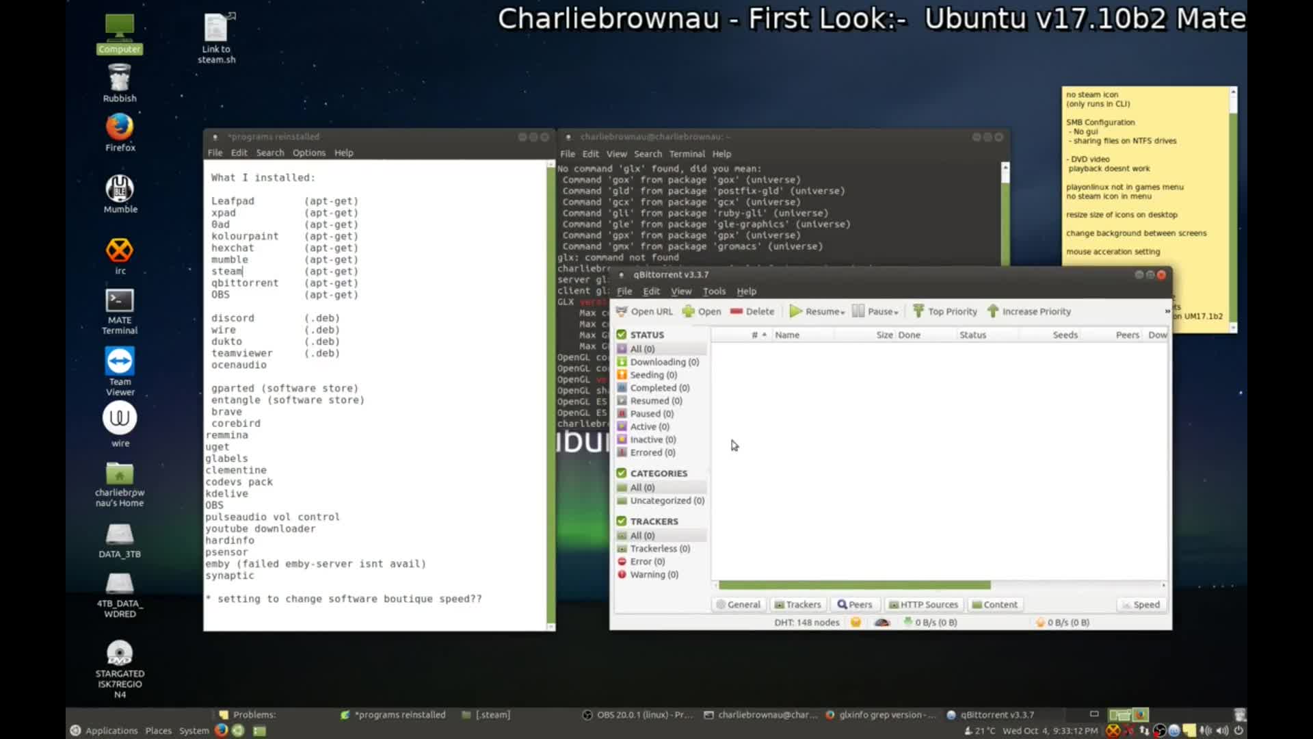Open the Mumble desktop icon
Screen dimensions: 1313x739
click(120, 194)
